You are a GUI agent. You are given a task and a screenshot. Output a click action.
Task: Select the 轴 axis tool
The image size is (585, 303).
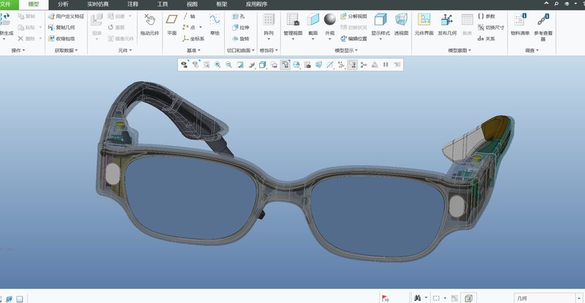[x=189, y=16]
